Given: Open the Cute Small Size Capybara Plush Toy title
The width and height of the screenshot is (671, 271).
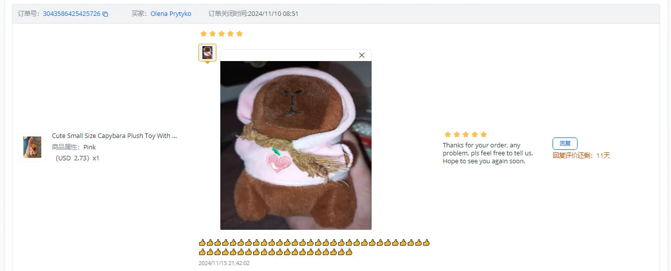Looking at the screenshot, I should (x=114, y=135).
